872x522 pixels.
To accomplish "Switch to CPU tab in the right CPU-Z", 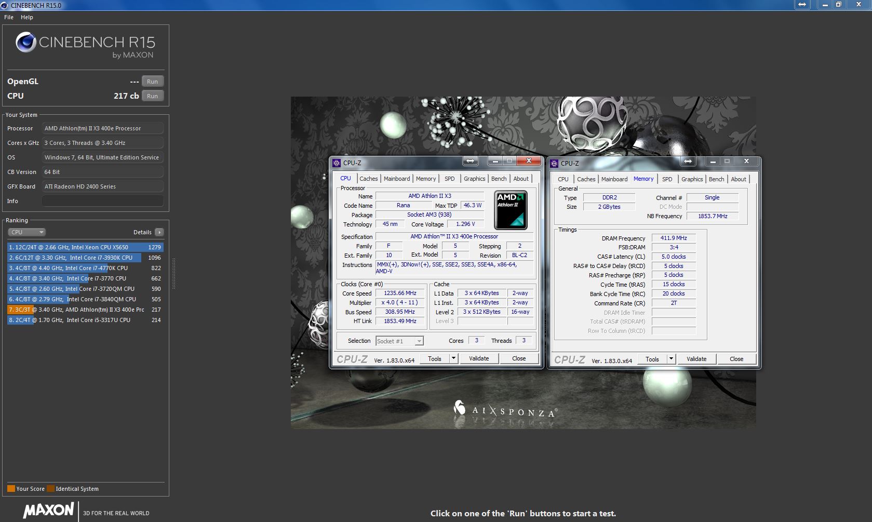I will [563, 179].
